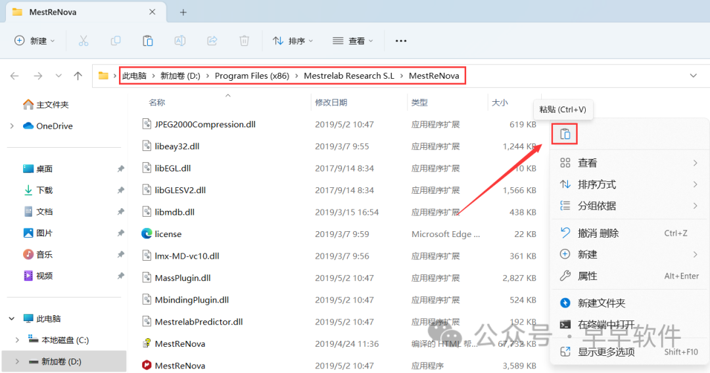Image resolution: width=710 pixels, height=373 pixels.
Task: Click the rename icon in toolbar
Action: (179, 41)
